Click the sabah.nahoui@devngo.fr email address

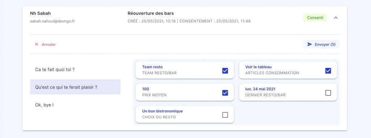[53, 21]
